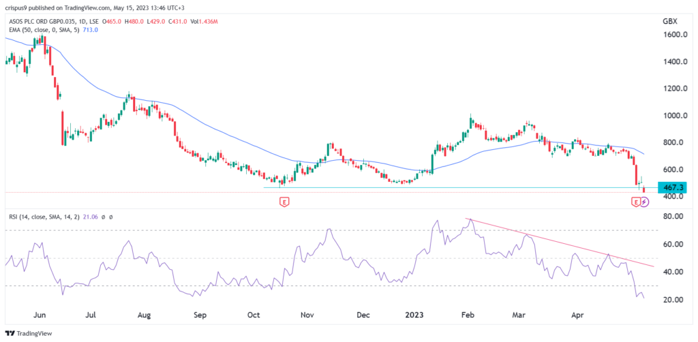Click the pink RSI descending trendline
698x342 pixels.
pos(559,242)
